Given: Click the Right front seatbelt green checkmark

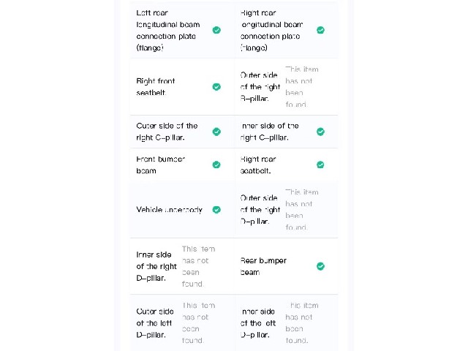Looking at the screenshot, I should [216, 87].
